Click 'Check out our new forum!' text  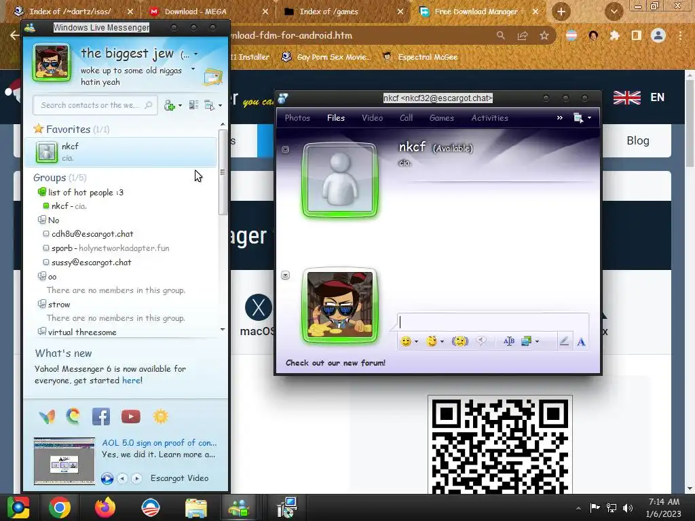tap(335, 363)
